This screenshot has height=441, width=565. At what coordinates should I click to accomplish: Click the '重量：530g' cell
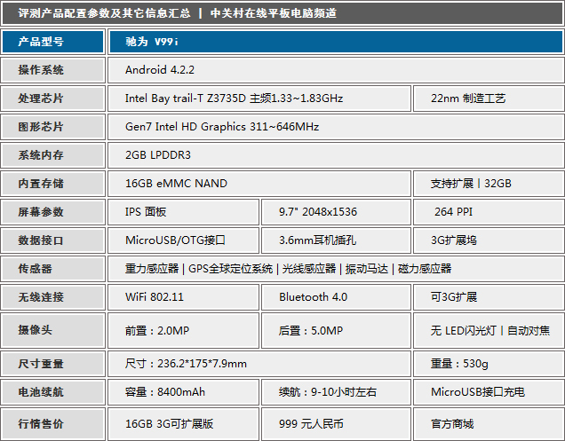point(489,364)
